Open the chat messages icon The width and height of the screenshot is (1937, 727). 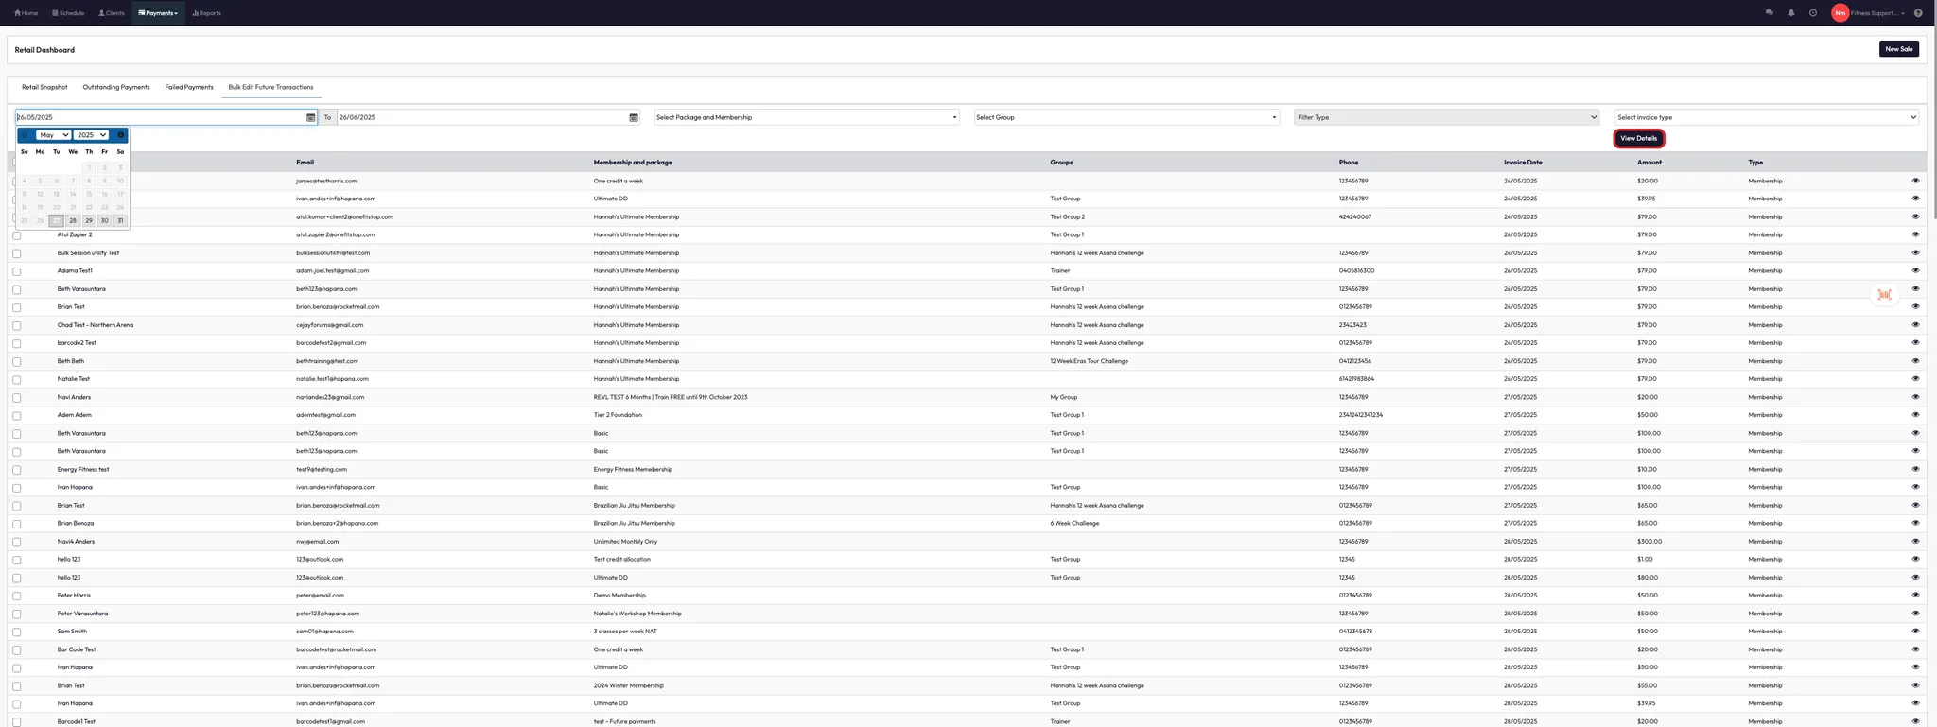click(1769, 13)
